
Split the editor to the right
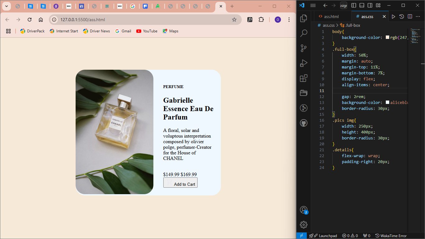tap(410, 16)
